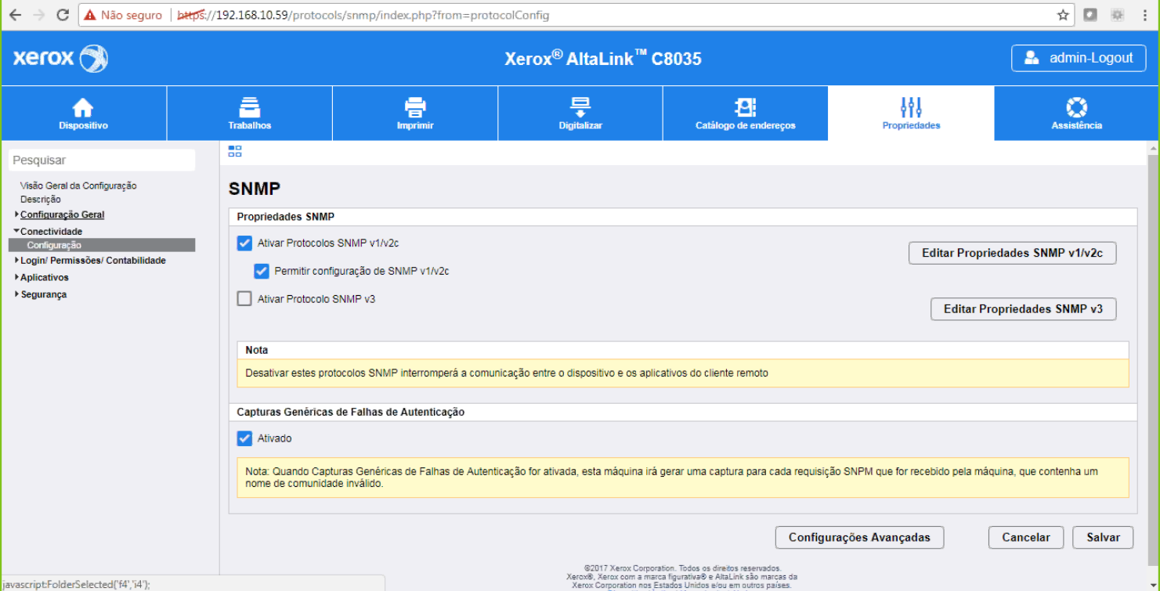Viewport: 1160px width, 591px height.
Task: Click the Assistência lifebuoy icon
Action: point(1076,107)
